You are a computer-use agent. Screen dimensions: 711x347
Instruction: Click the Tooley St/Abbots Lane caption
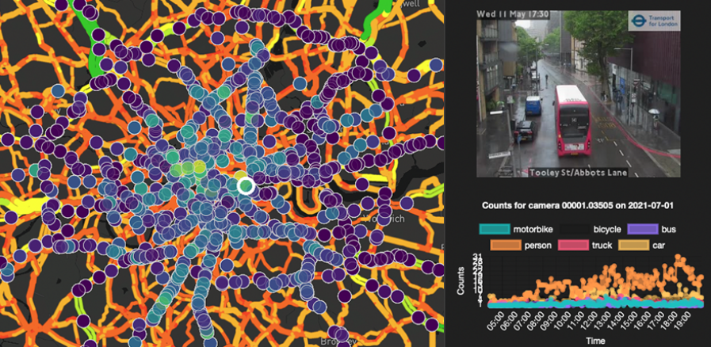561,171
